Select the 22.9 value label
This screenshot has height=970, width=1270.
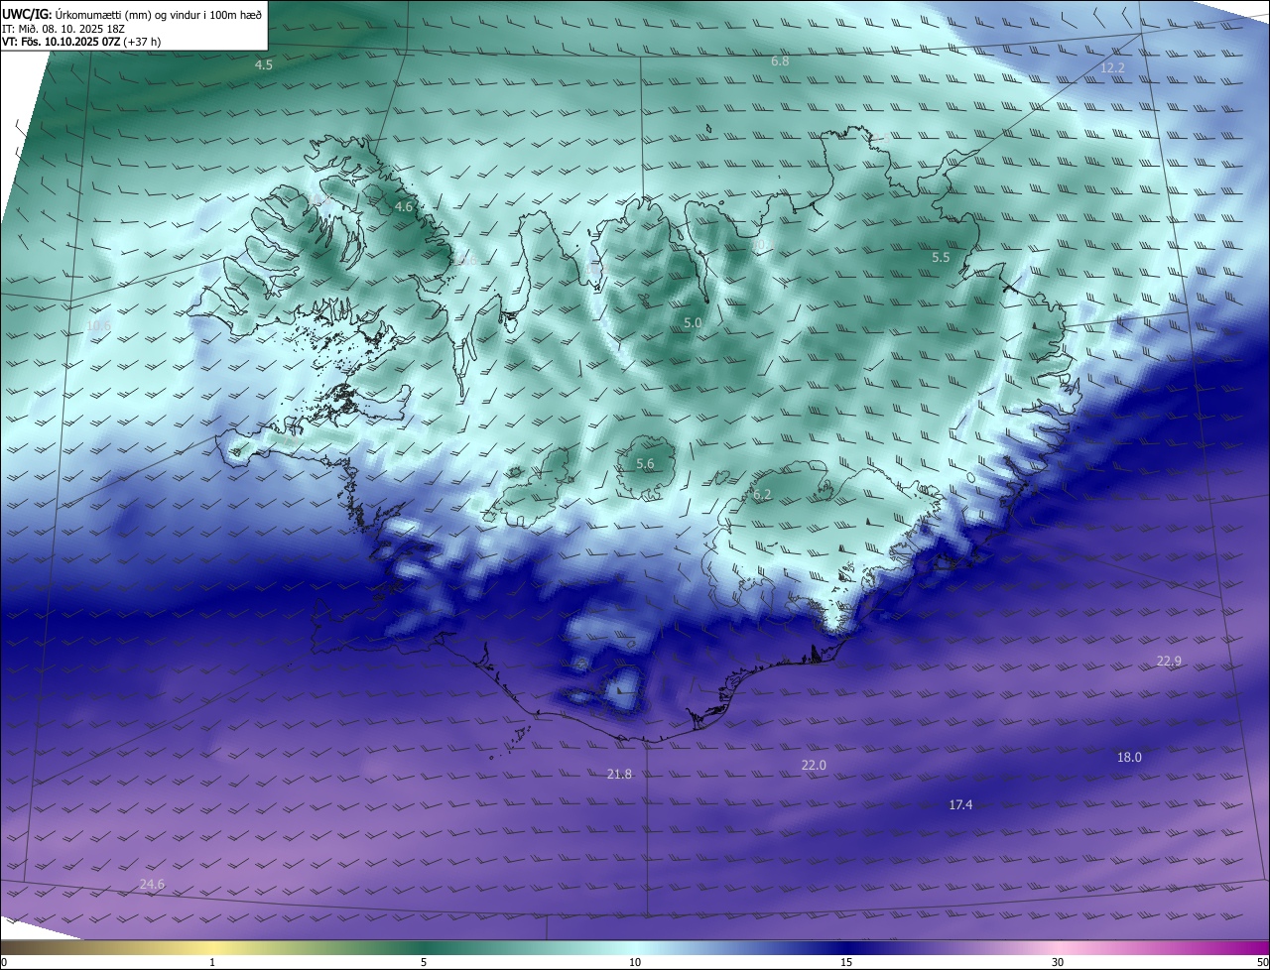click(x=1169, y=662)
